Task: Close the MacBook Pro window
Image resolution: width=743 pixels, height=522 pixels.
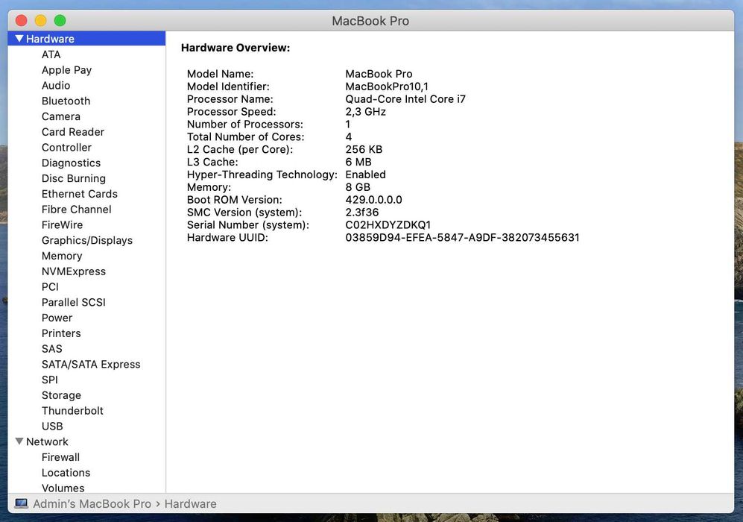Action: coord(22,20)
